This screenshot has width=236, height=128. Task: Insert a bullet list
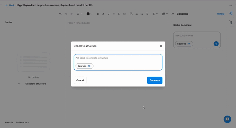click(136, 14)
